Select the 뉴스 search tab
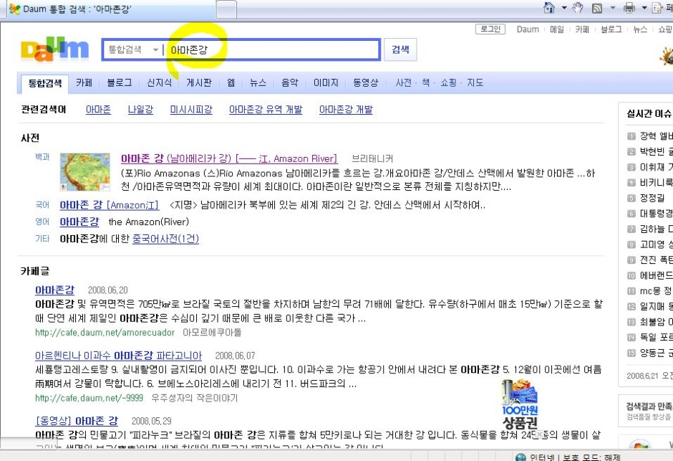Image resolution: width=673 pixels, height=461 pixels. 258,82
